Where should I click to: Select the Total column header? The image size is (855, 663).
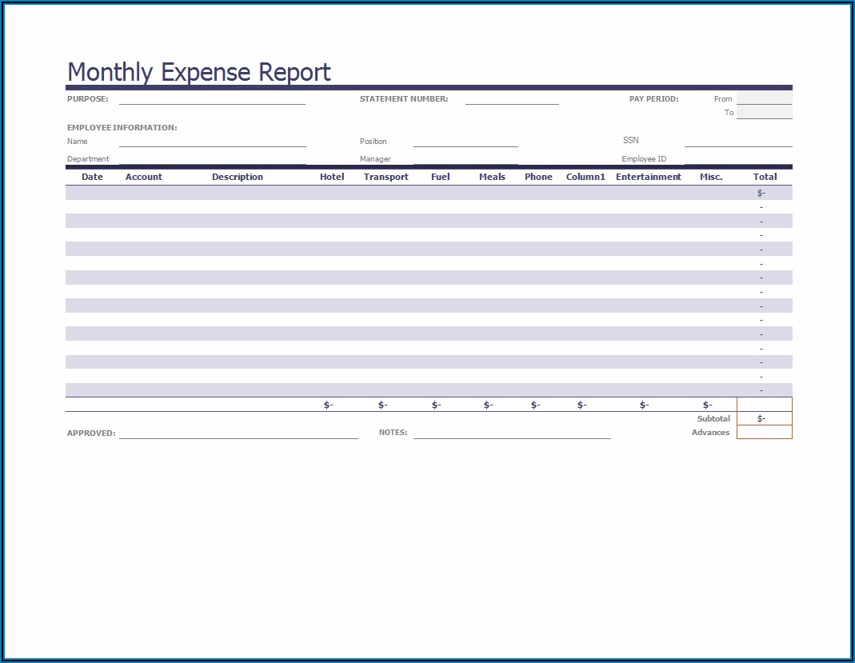coord(765,177)
